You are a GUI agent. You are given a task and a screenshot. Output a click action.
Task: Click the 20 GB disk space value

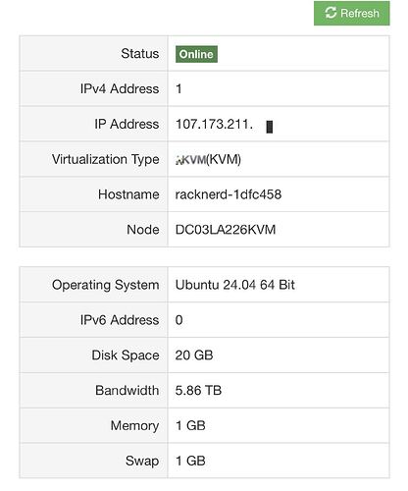194,355
